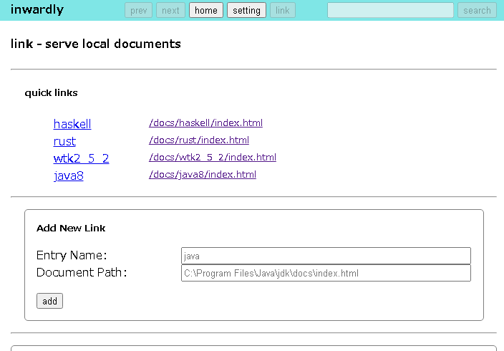Viewport: 504px width, 351px height.
Task: Select the 'quick links' heading text
Action: tap(51, 92)
